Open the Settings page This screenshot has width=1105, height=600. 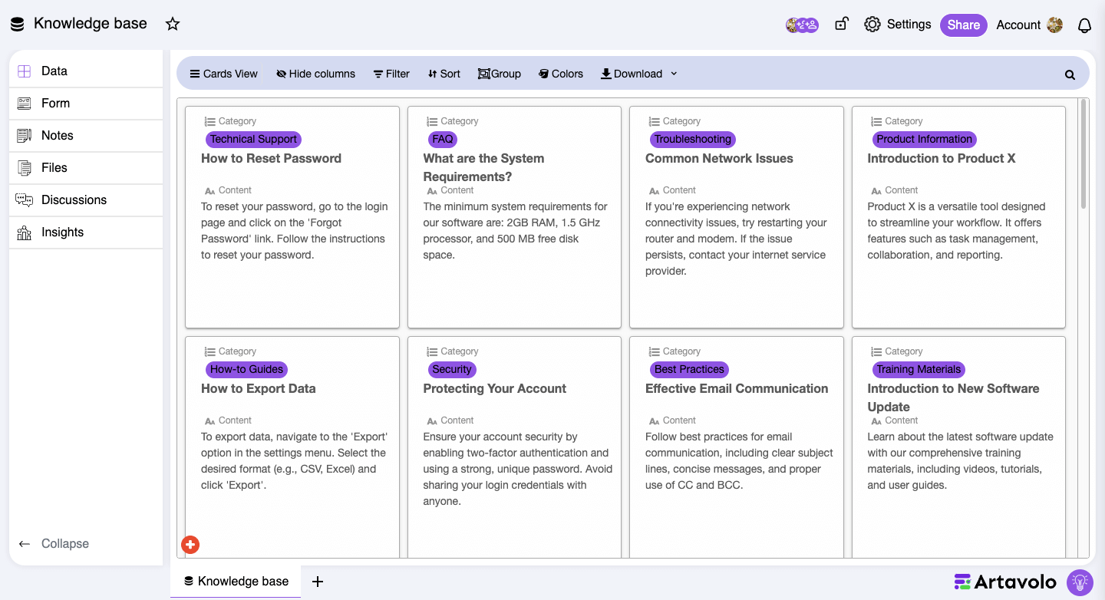coord(897,24)
